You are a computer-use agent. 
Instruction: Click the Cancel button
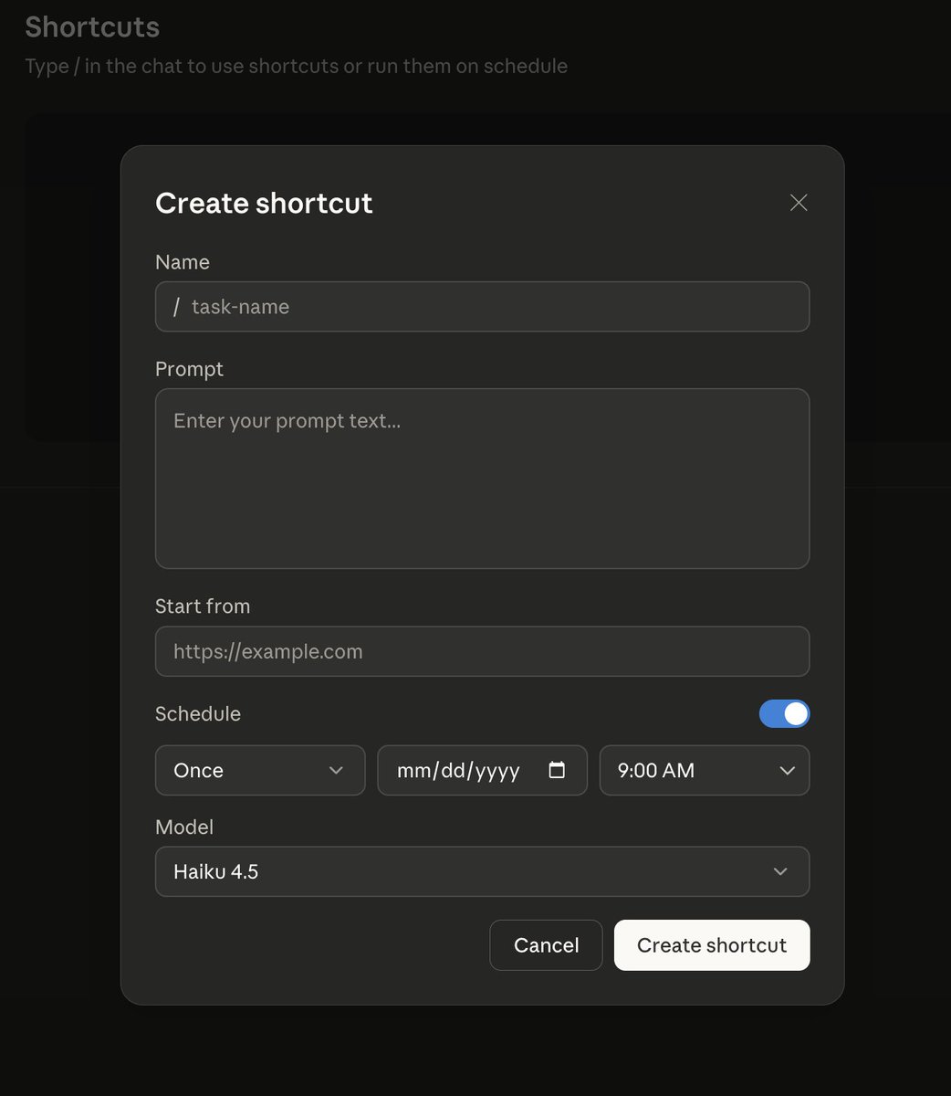(546, 945)
